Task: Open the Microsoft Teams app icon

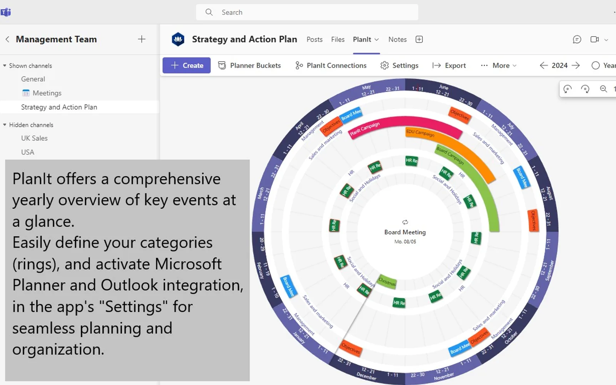Action: point(6,12)
